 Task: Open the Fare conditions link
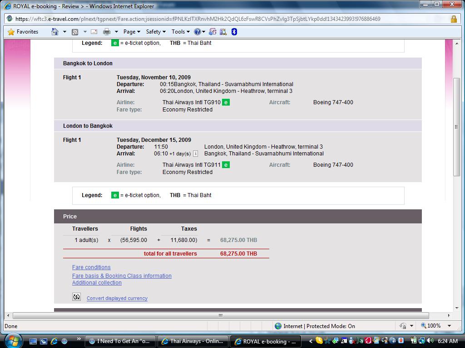tap(91, 267)
